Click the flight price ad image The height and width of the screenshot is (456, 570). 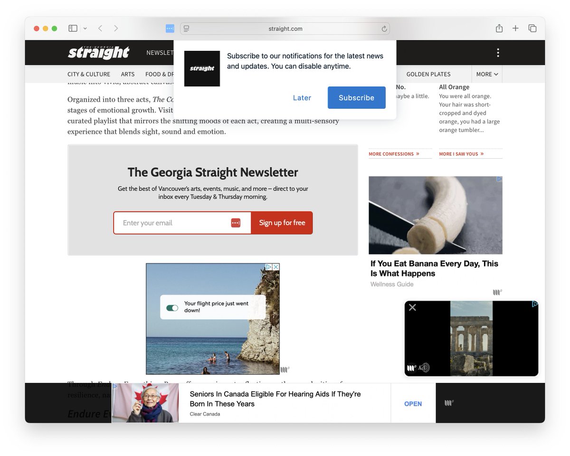(213, 319)
